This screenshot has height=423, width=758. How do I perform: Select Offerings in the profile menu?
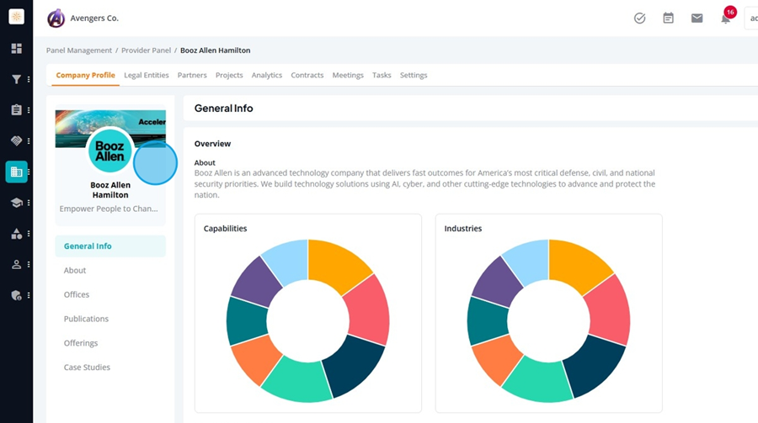coord(81,343)
